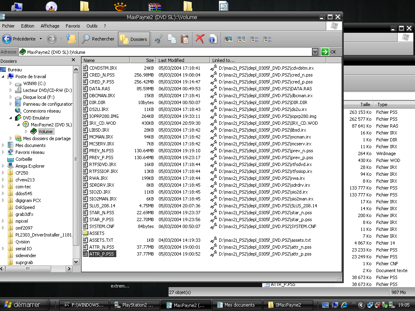The image size is (415, 311).
Task: Sort by the Last Modified column header
Action: [x=183, y=60]
